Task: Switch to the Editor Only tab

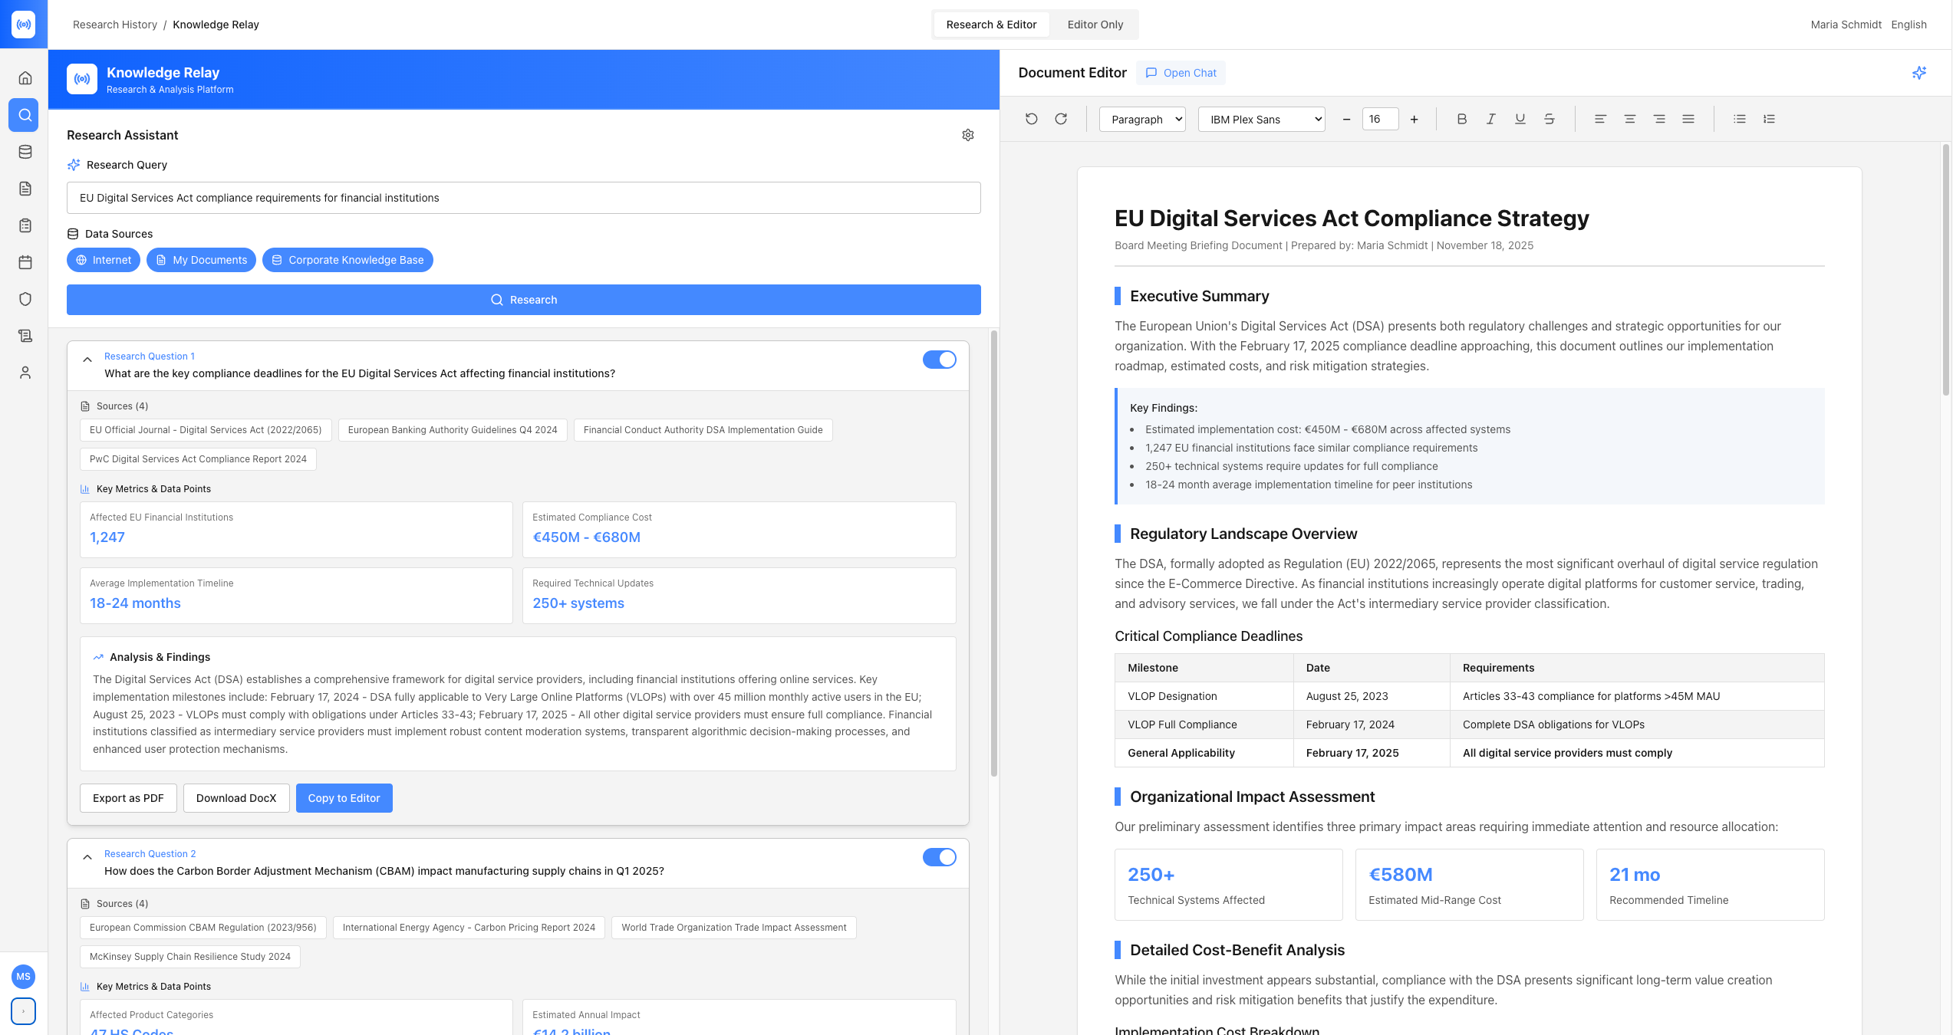Action: 1095,24
